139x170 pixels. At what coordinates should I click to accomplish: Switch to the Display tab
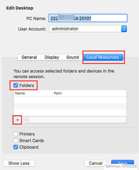click(x=52, y=57)
